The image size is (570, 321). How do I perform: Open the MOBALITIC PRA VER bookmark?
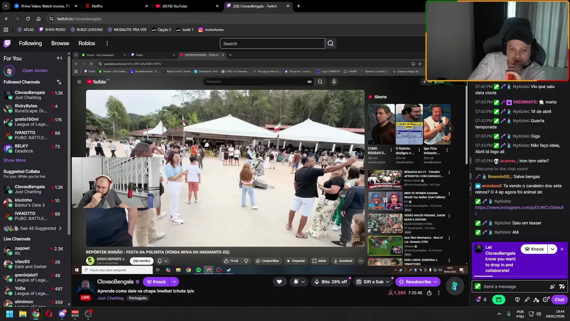tap(127, 29)
